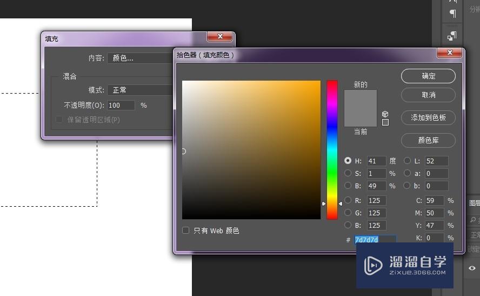
Task: Click the K black field
Action: pos(435,238)
